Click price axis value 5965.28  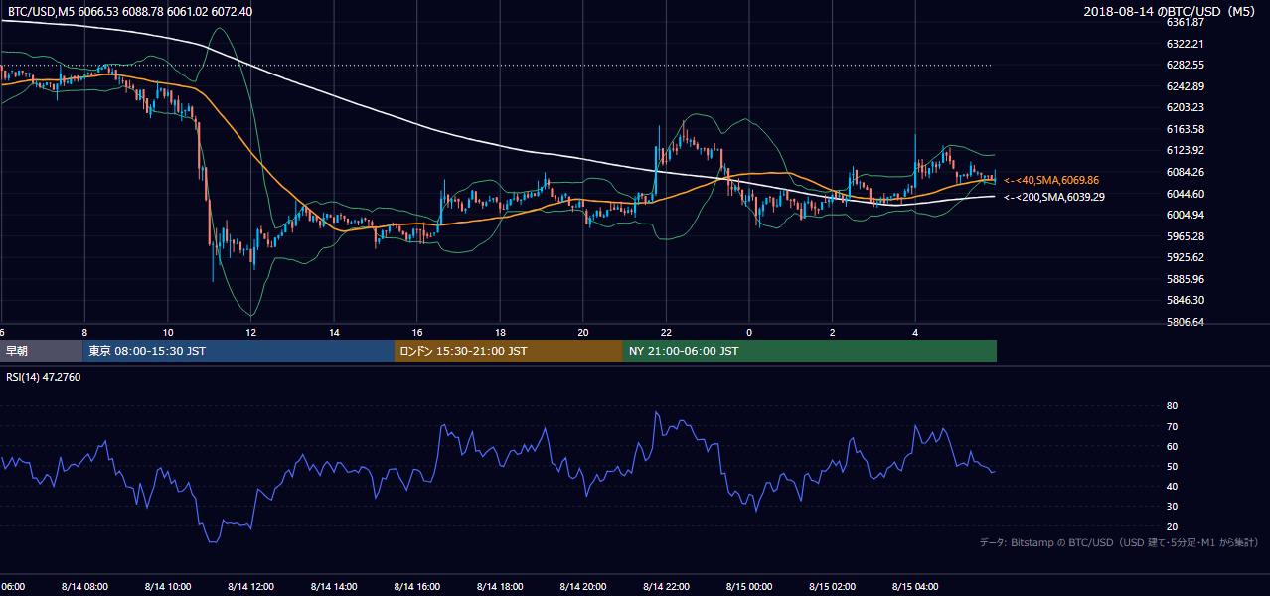click(1186, 236)
